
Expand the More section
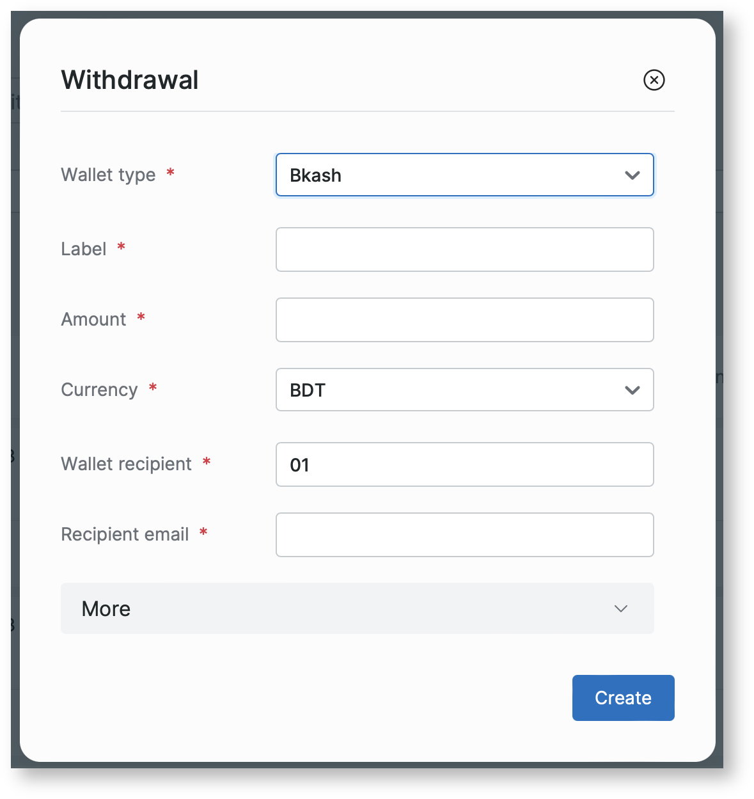click(357, 608)
